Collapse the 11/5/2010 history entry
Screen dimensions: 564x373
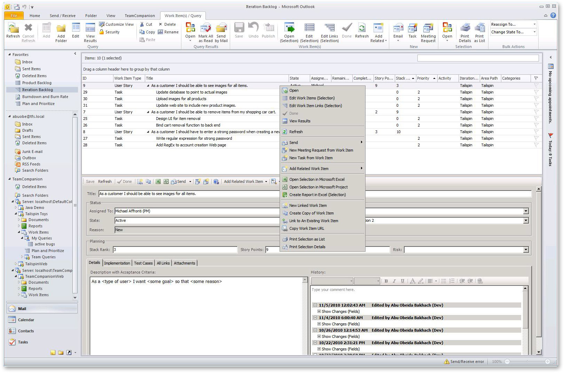(x=315, y=305)
